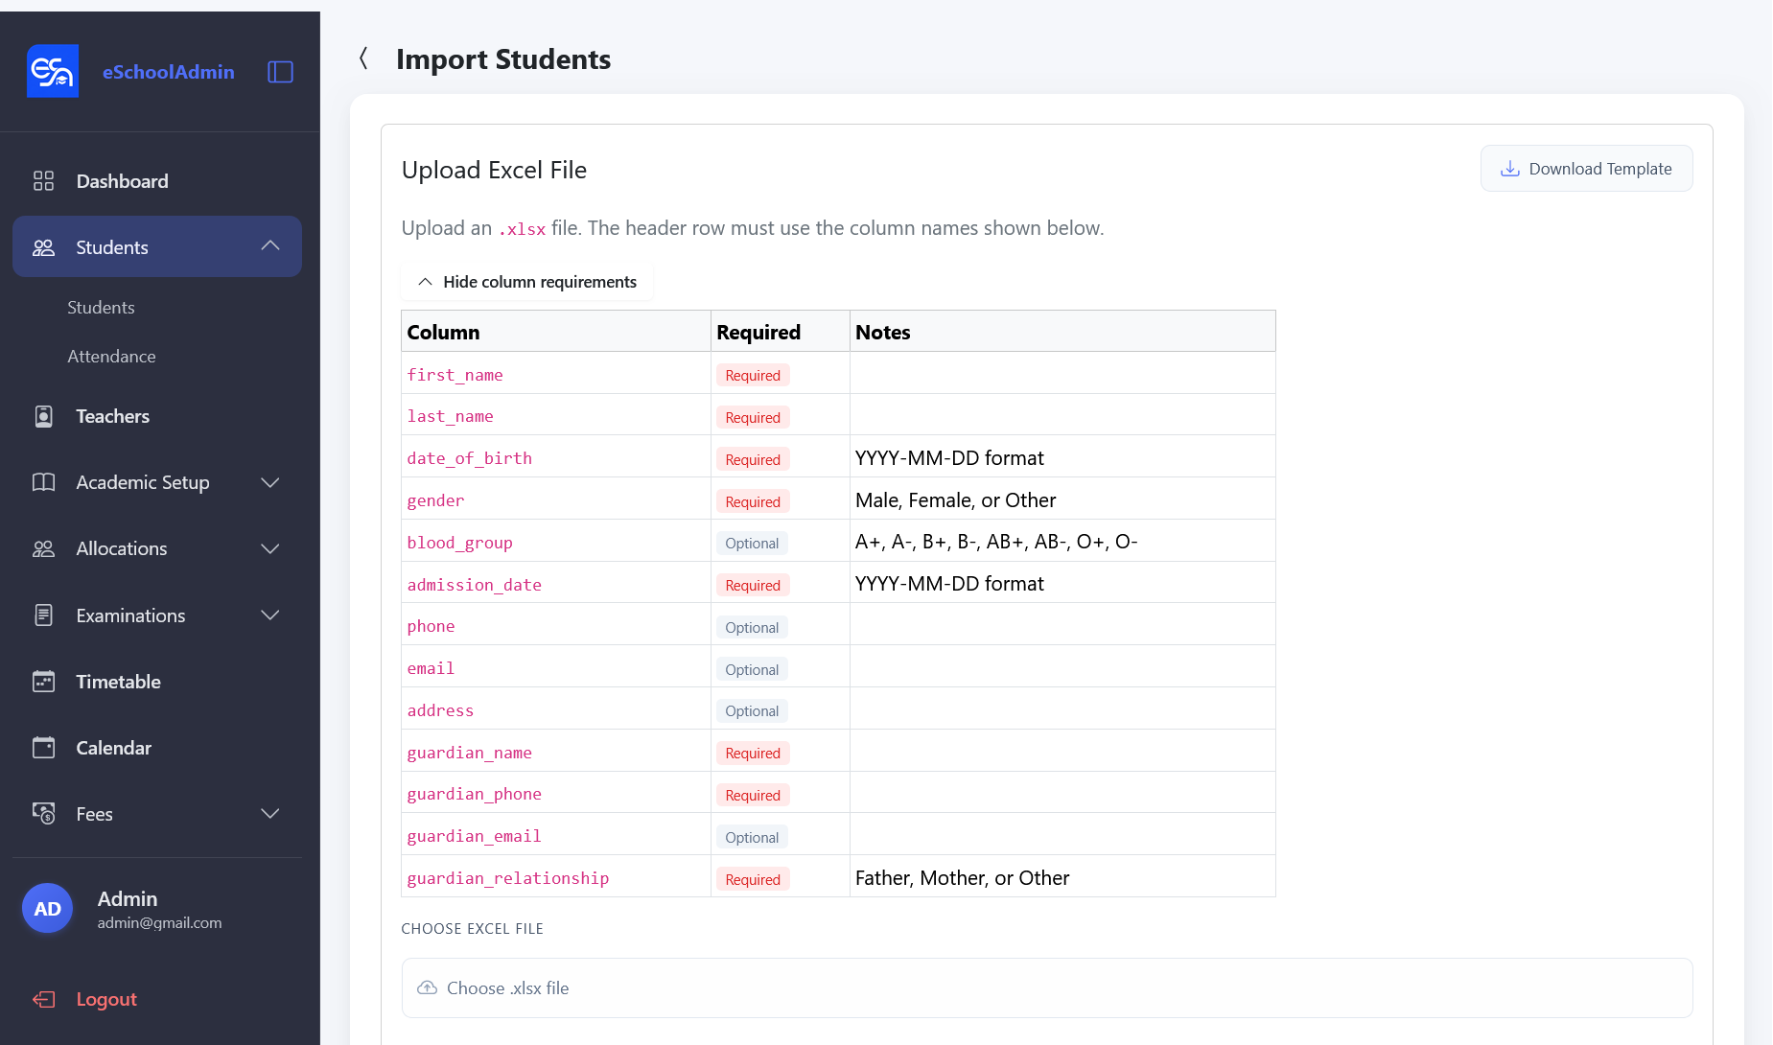The image size is (1773, 1045).
Task: Click the guardian_email column cell
Action: [555, 836]
